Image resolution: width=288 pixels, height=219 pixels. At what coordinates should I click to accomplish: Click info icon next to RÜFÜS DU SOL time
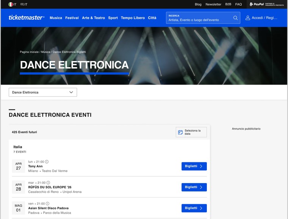(x=48, y=183)
